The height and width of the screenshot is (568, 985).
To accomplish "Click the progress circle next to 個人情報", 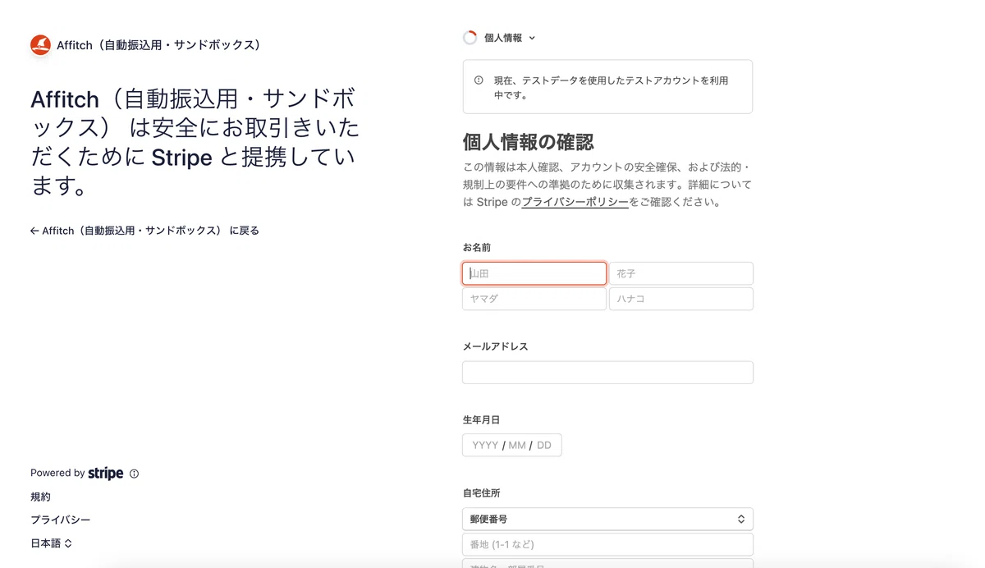I will tap(470, 38).
